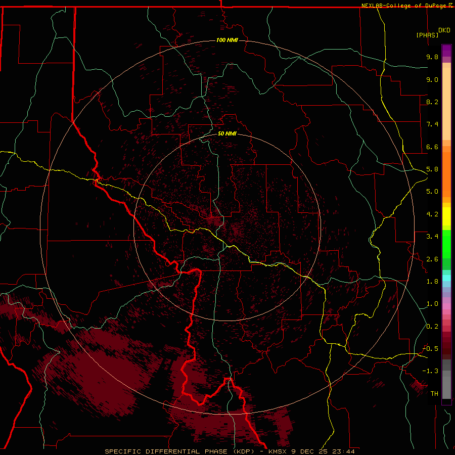The width and height of the screenshot is (455, 455).
Task: Click the 4.2 legend value
Action: pos(432,214)
